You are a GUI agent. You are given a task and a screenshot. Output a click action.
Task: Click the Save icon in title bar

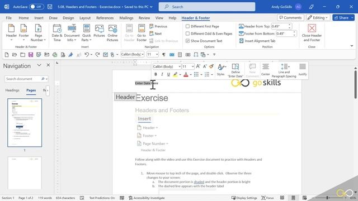point(50,7)
